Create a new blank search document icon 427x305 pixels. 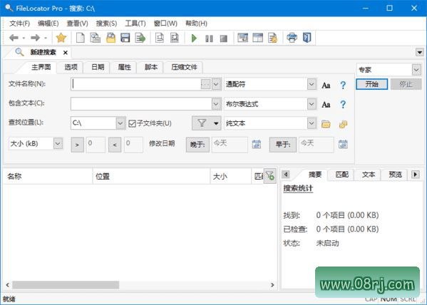pyautogui.click(x=80, y=38)
